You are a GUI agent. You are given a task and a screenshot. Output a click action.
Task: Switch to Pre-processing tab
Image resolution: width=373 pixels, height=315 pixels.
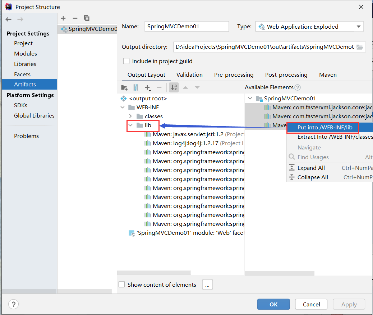click(x=234, y=75)
